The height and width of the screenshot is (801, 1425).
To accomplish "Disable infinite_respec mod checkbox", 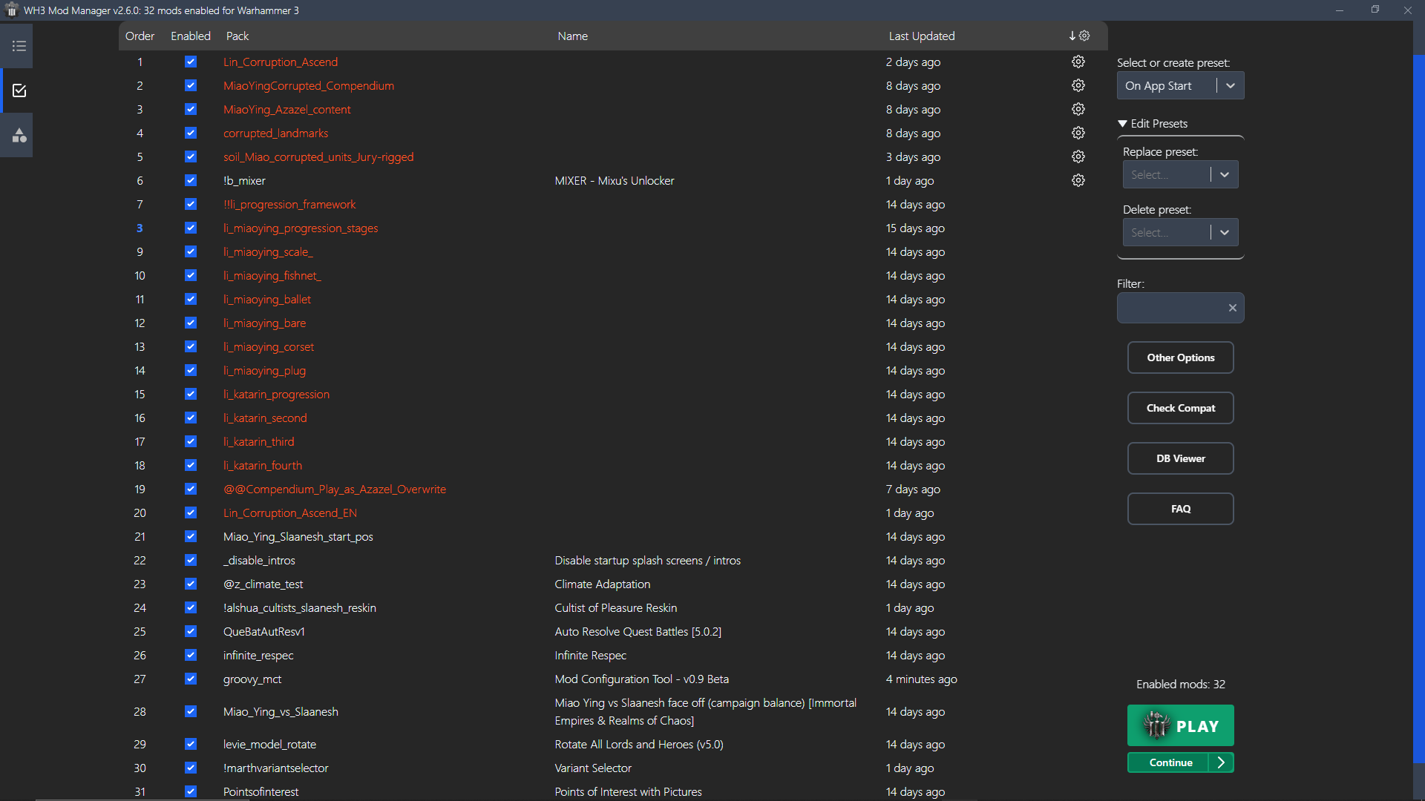I will coord(191,655).
